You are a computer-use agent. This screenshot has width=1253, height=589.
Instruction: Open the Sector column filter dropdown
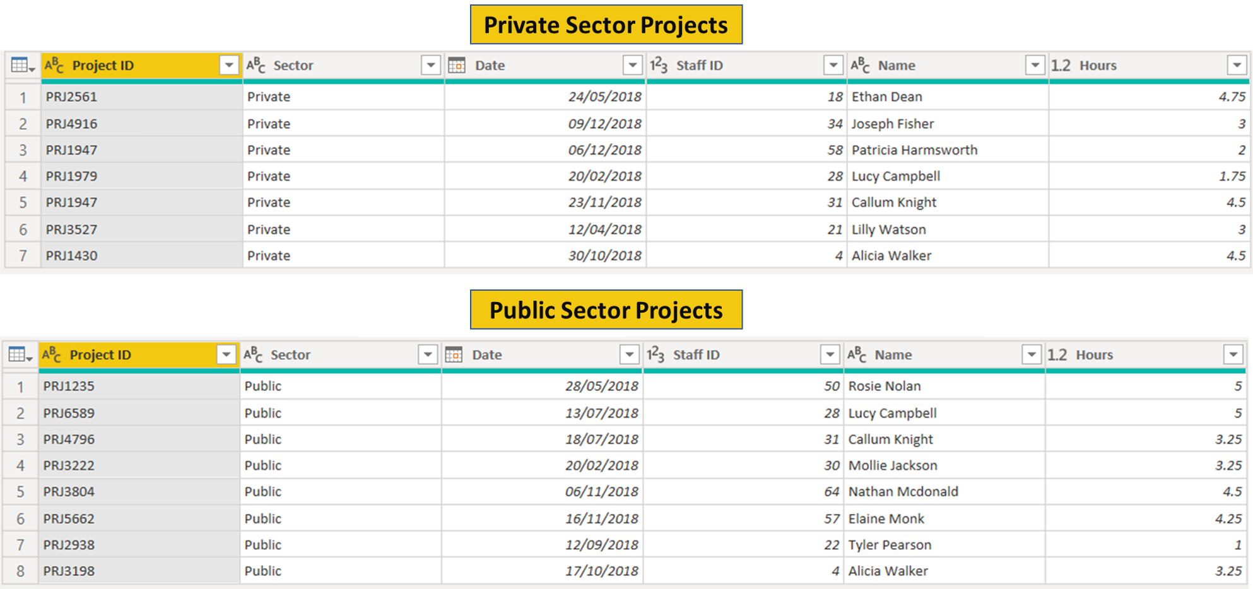point(430,65)
